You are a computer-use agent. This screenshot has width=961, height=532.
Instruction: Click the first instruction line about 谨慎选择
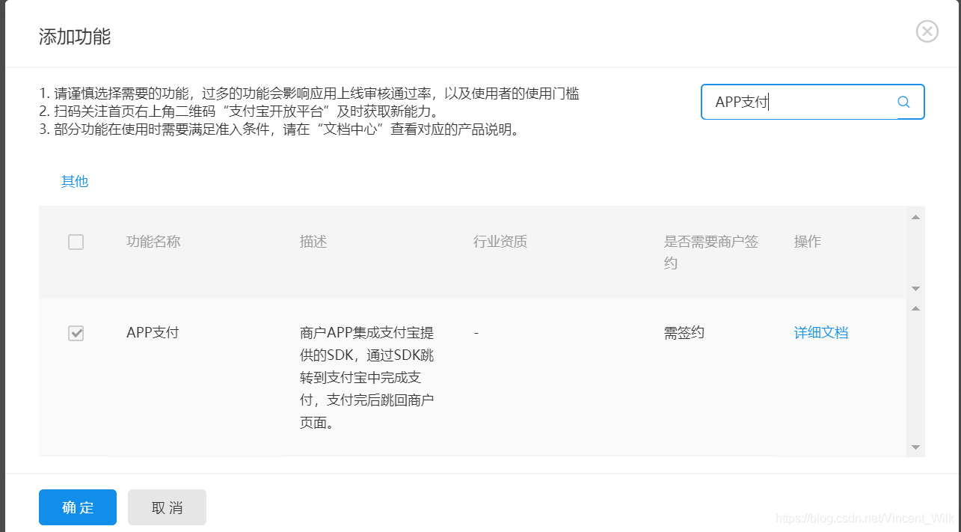(x=310, y=94)
